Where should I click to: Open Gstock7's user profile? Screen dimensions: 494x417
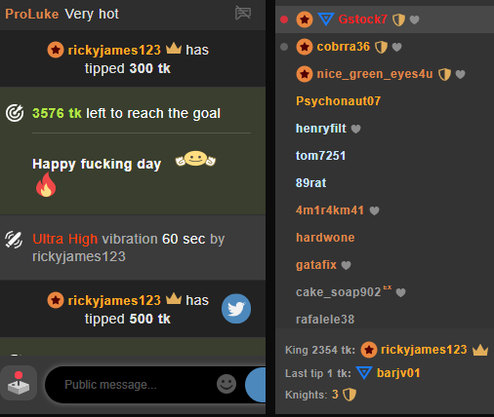(x=362, y=19)
